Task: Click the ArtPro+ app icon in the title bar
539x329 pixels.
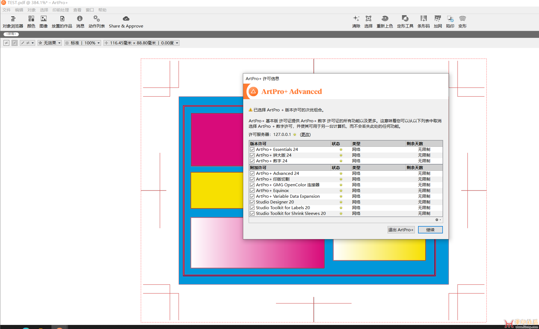Action: pos(4,2)
